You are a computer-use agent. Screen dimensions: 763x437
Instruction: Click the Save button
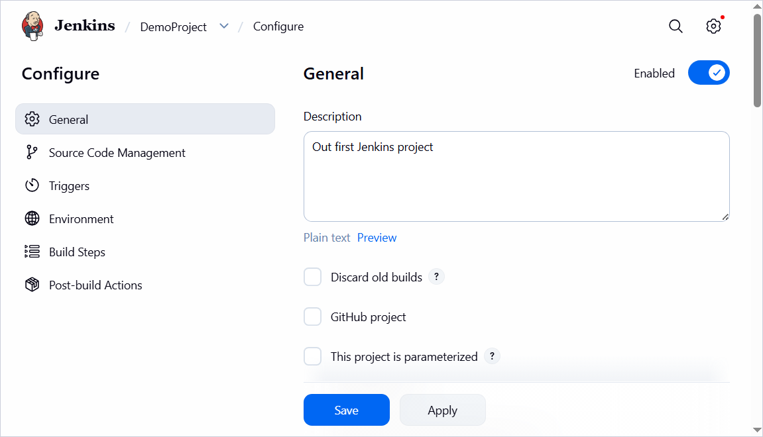pos(347,410)
